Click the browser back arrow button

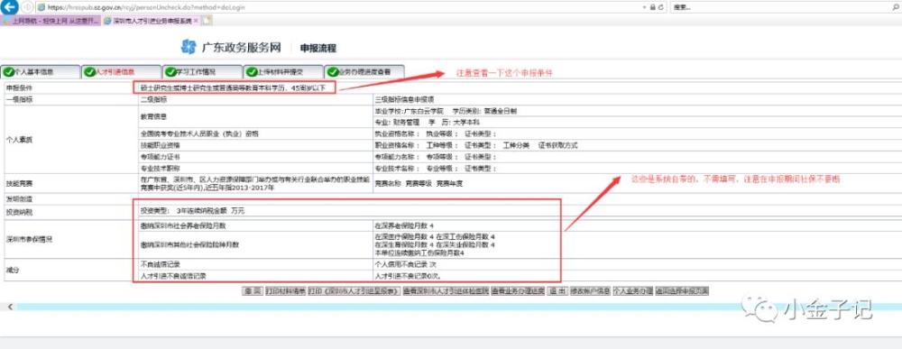click(10, 7)
